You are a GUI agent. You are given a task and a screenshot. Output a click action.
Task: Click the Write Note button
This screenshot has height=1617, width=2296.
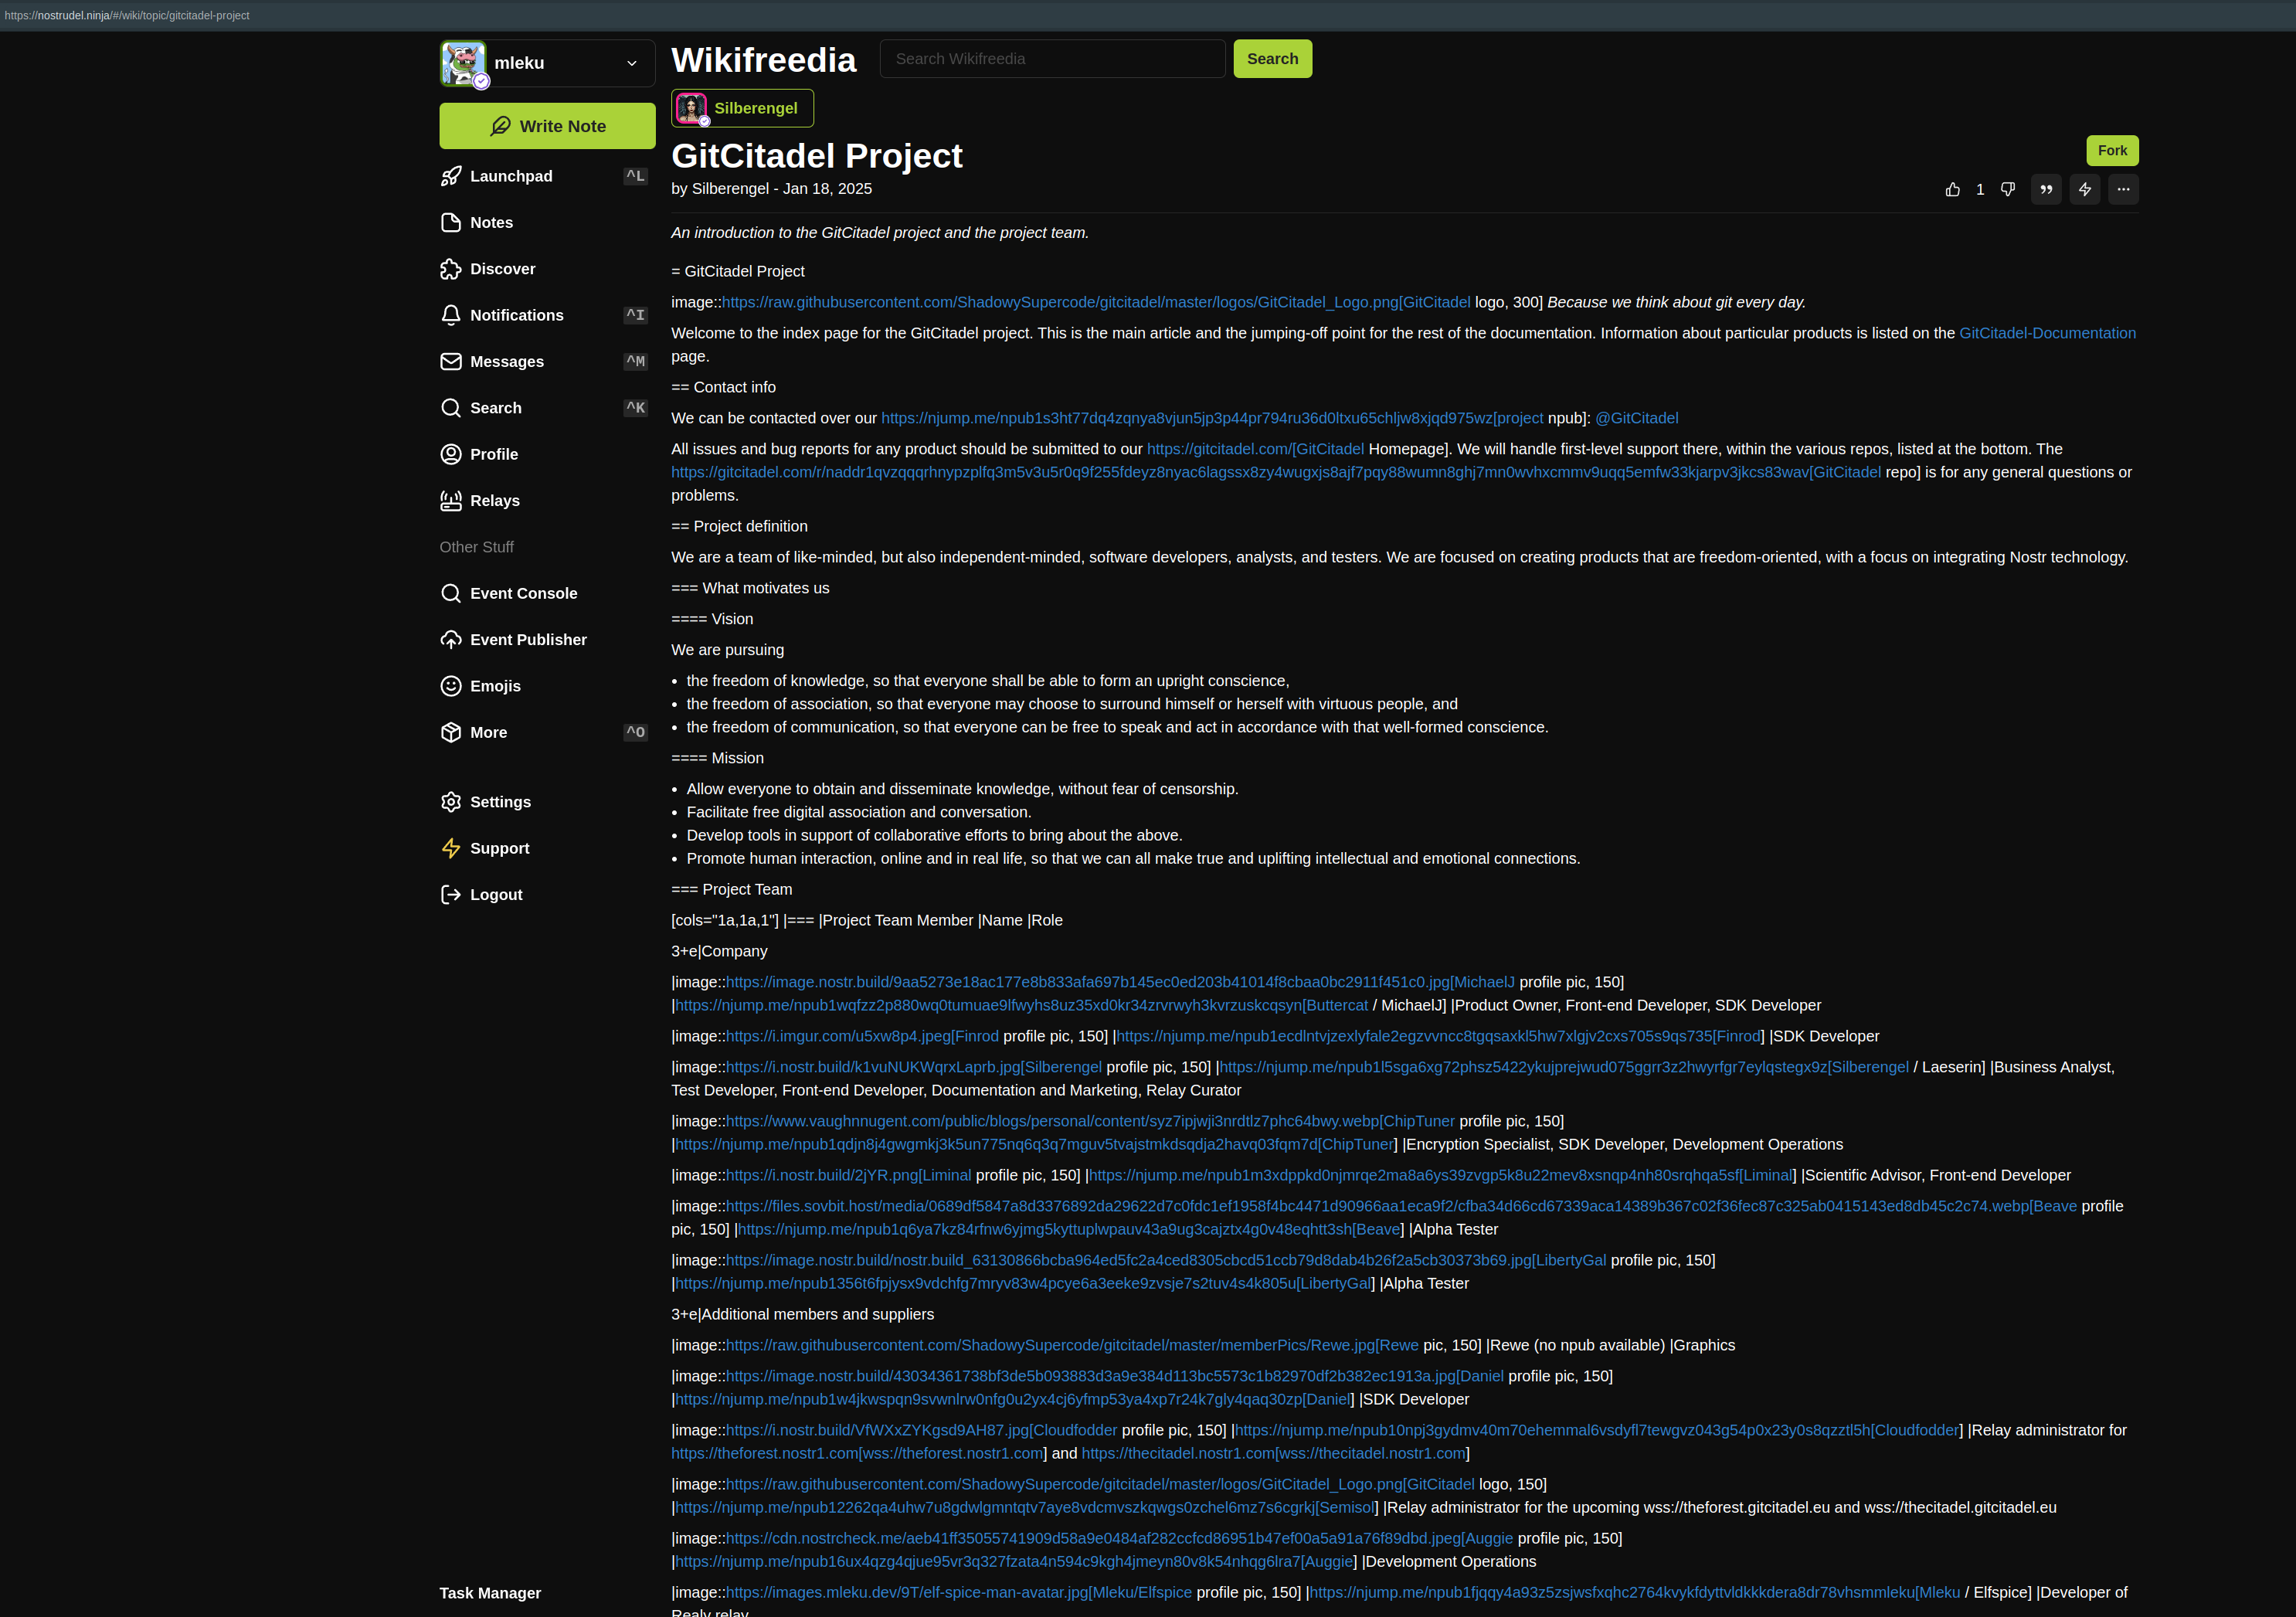click(x=547, y=126)
